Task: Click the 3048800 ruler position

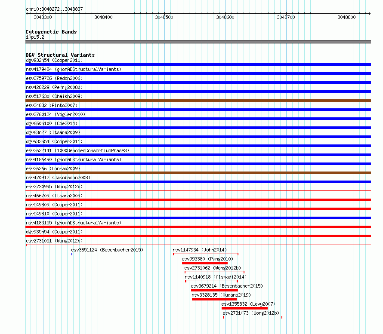Action: point(346,17)
